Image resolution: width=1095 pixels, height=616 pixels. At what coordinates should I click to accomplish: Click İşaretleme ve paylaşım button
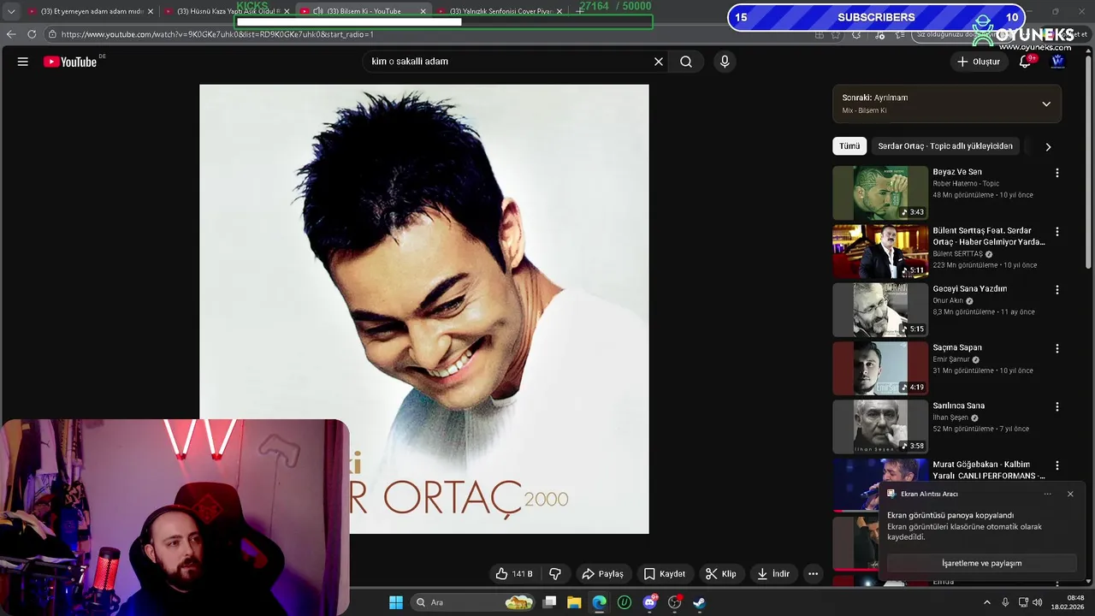coord(981,563)
